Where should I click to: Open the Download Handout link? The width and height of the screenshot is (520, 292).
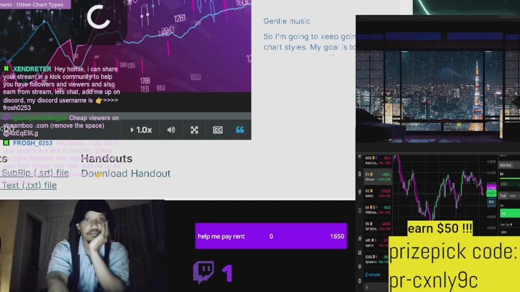pos(126,174)
